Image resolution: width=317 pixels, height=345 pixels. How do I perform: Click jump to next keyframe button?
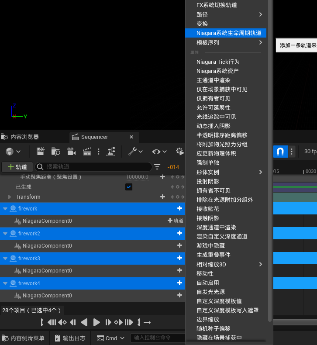118,322
